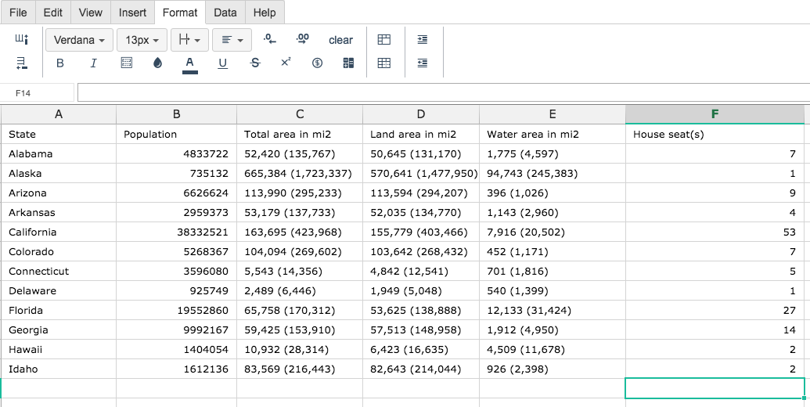Open the Verdana font family dropdown
810x407 pixels.
click(79, 40)
